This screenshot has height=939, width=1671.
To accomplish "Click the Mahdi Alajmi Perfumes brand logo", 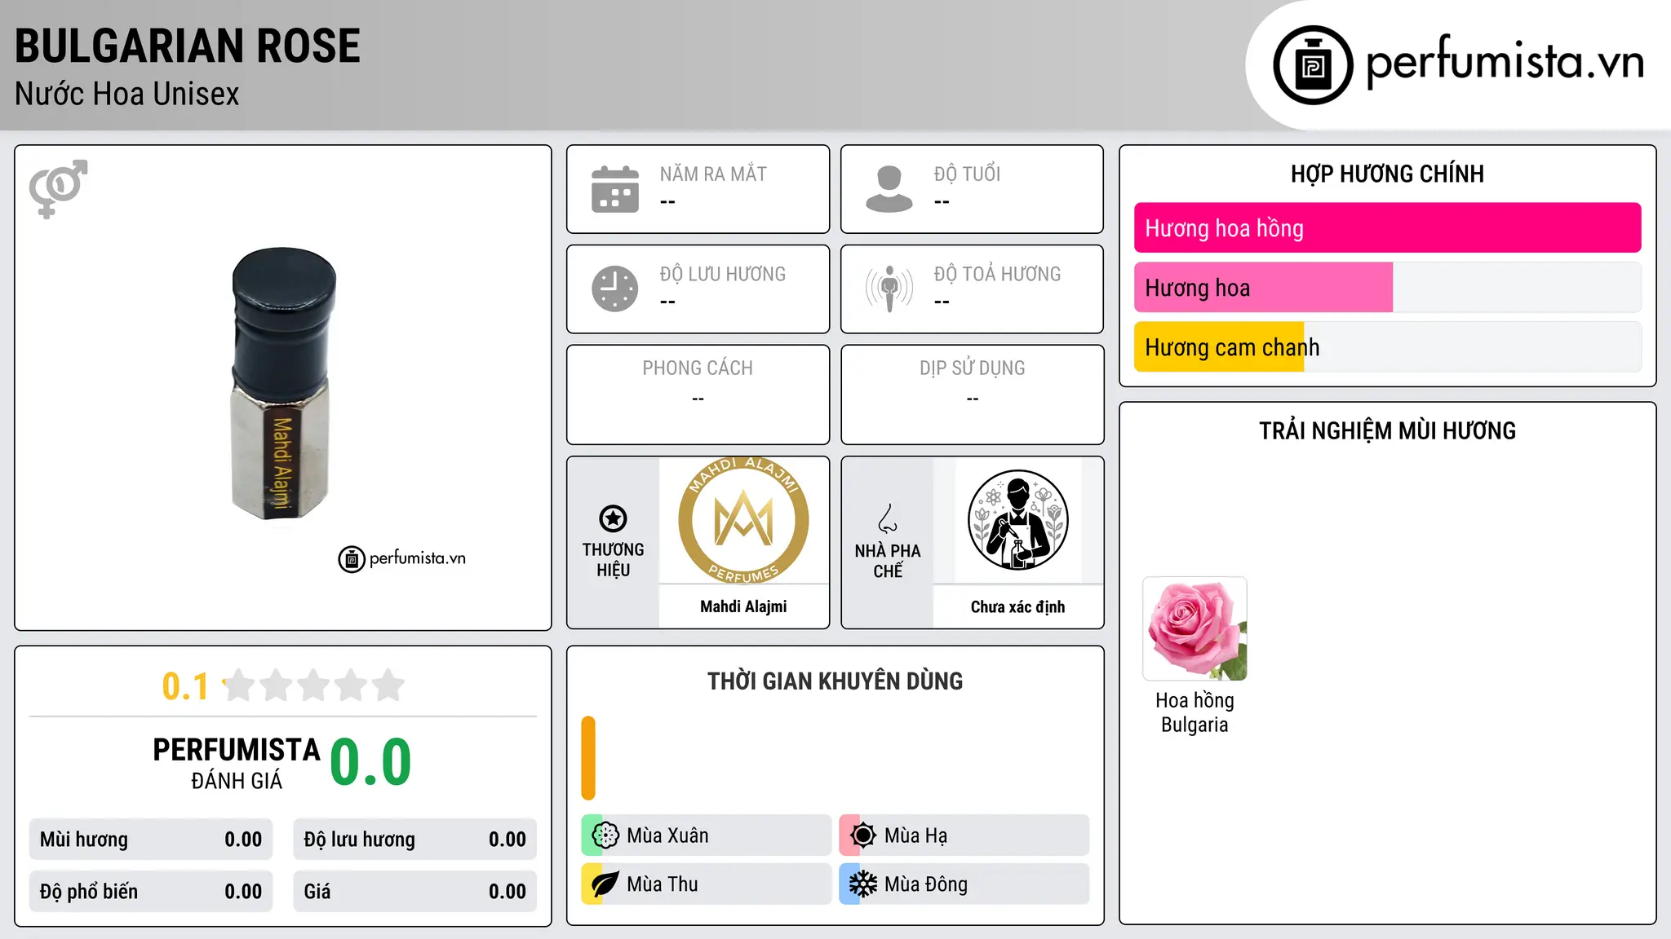I will [x=743, y=521].
